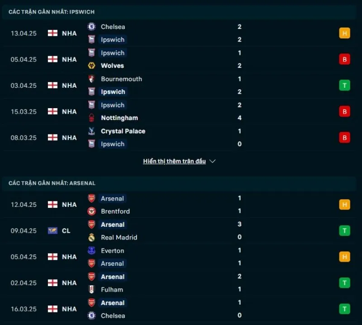Click the Crystal Palace club crest icon

click(91, 131)
